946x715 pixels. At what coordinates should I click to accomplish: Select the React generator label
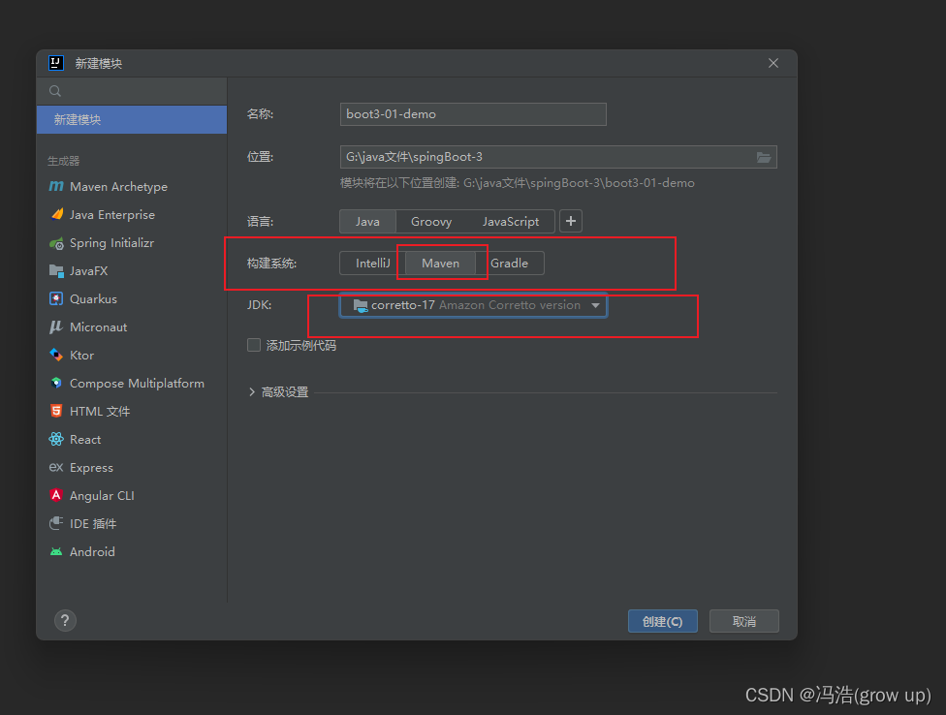tap(85, 440)
